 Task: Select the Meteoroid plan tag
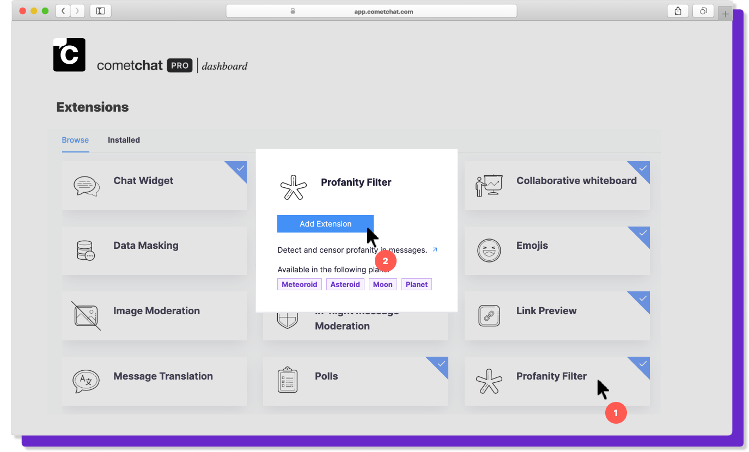coord(300,284)
